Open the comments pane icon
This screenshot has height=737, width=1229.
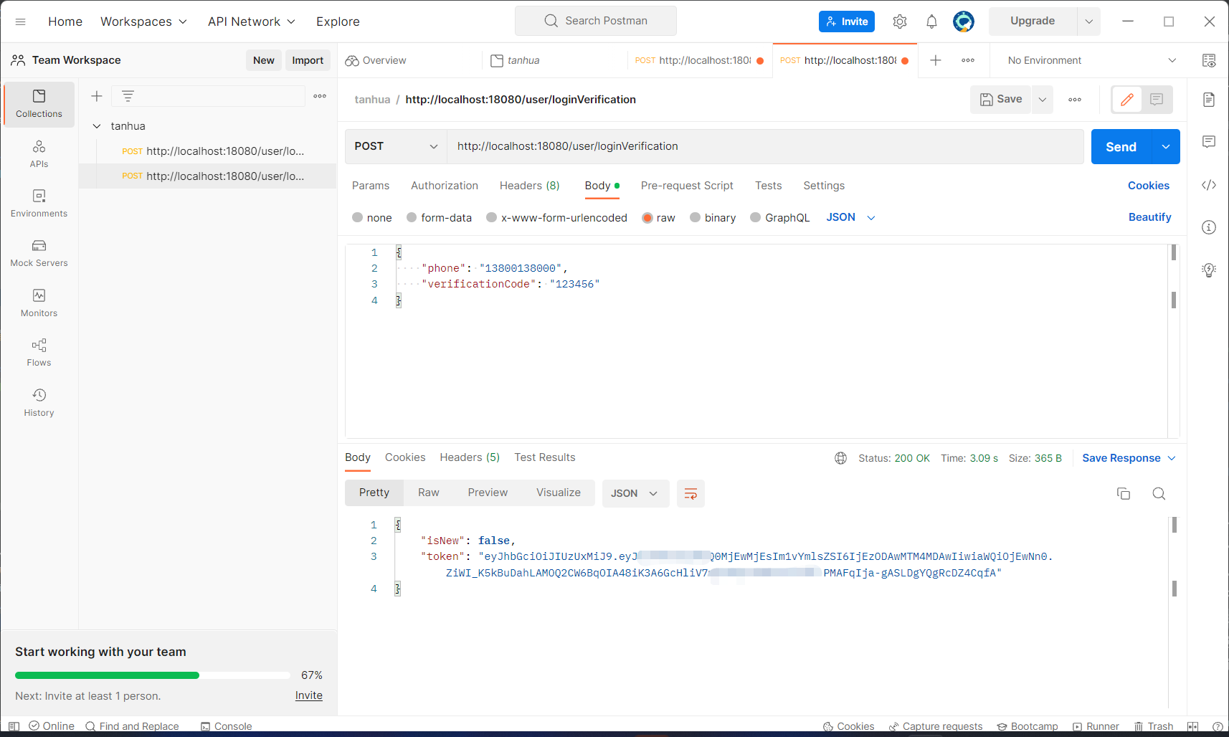(1209, 142)
